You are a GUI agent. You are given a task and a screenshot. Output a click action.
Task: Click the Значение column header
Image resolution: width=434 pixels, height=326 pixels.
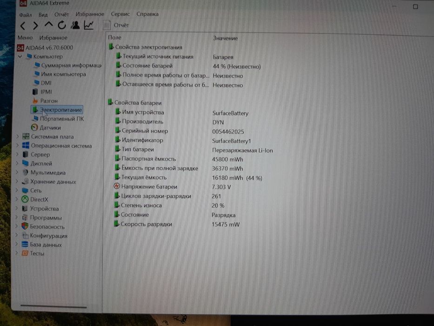point(225,38)
